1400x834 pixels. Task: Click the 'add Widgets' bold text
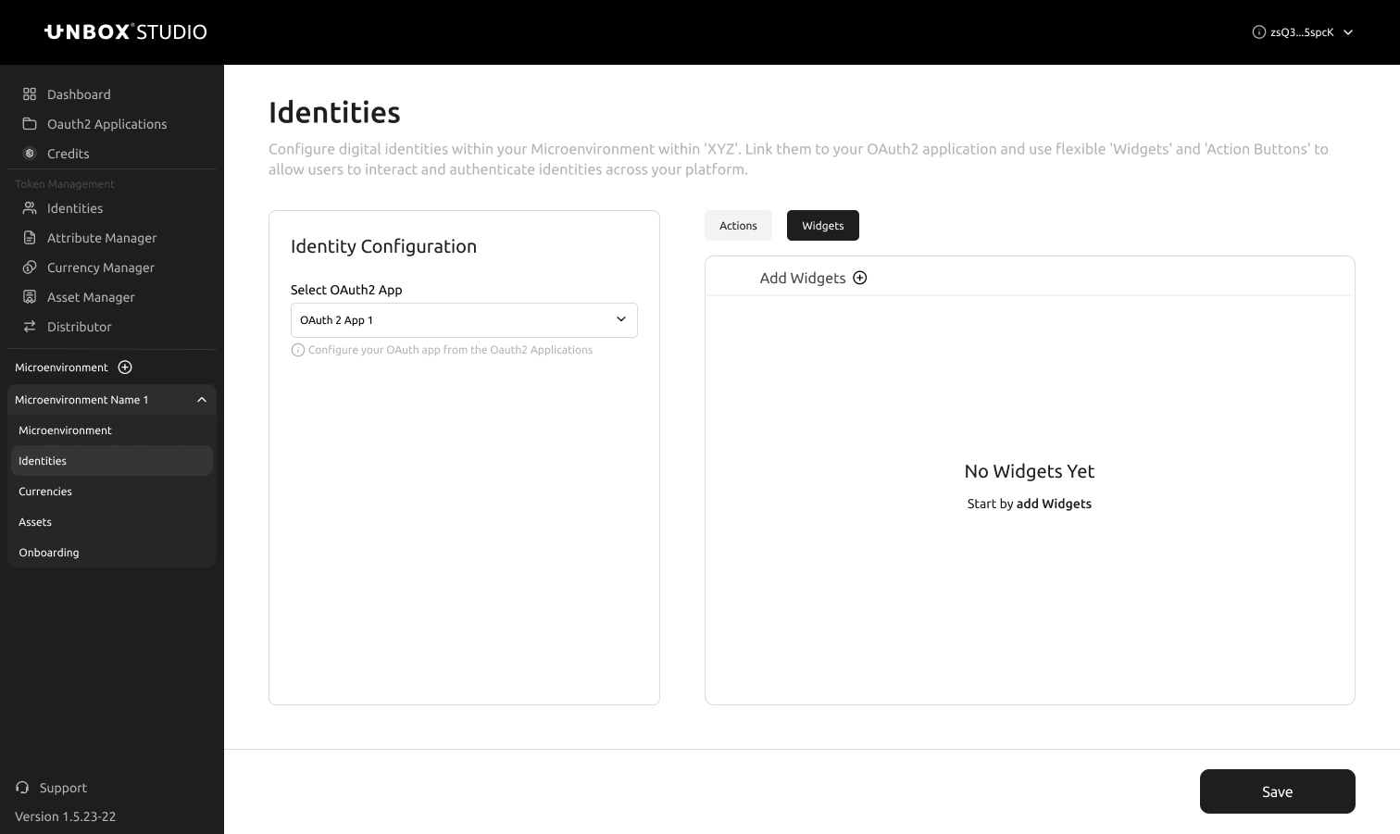point(1054,504)
